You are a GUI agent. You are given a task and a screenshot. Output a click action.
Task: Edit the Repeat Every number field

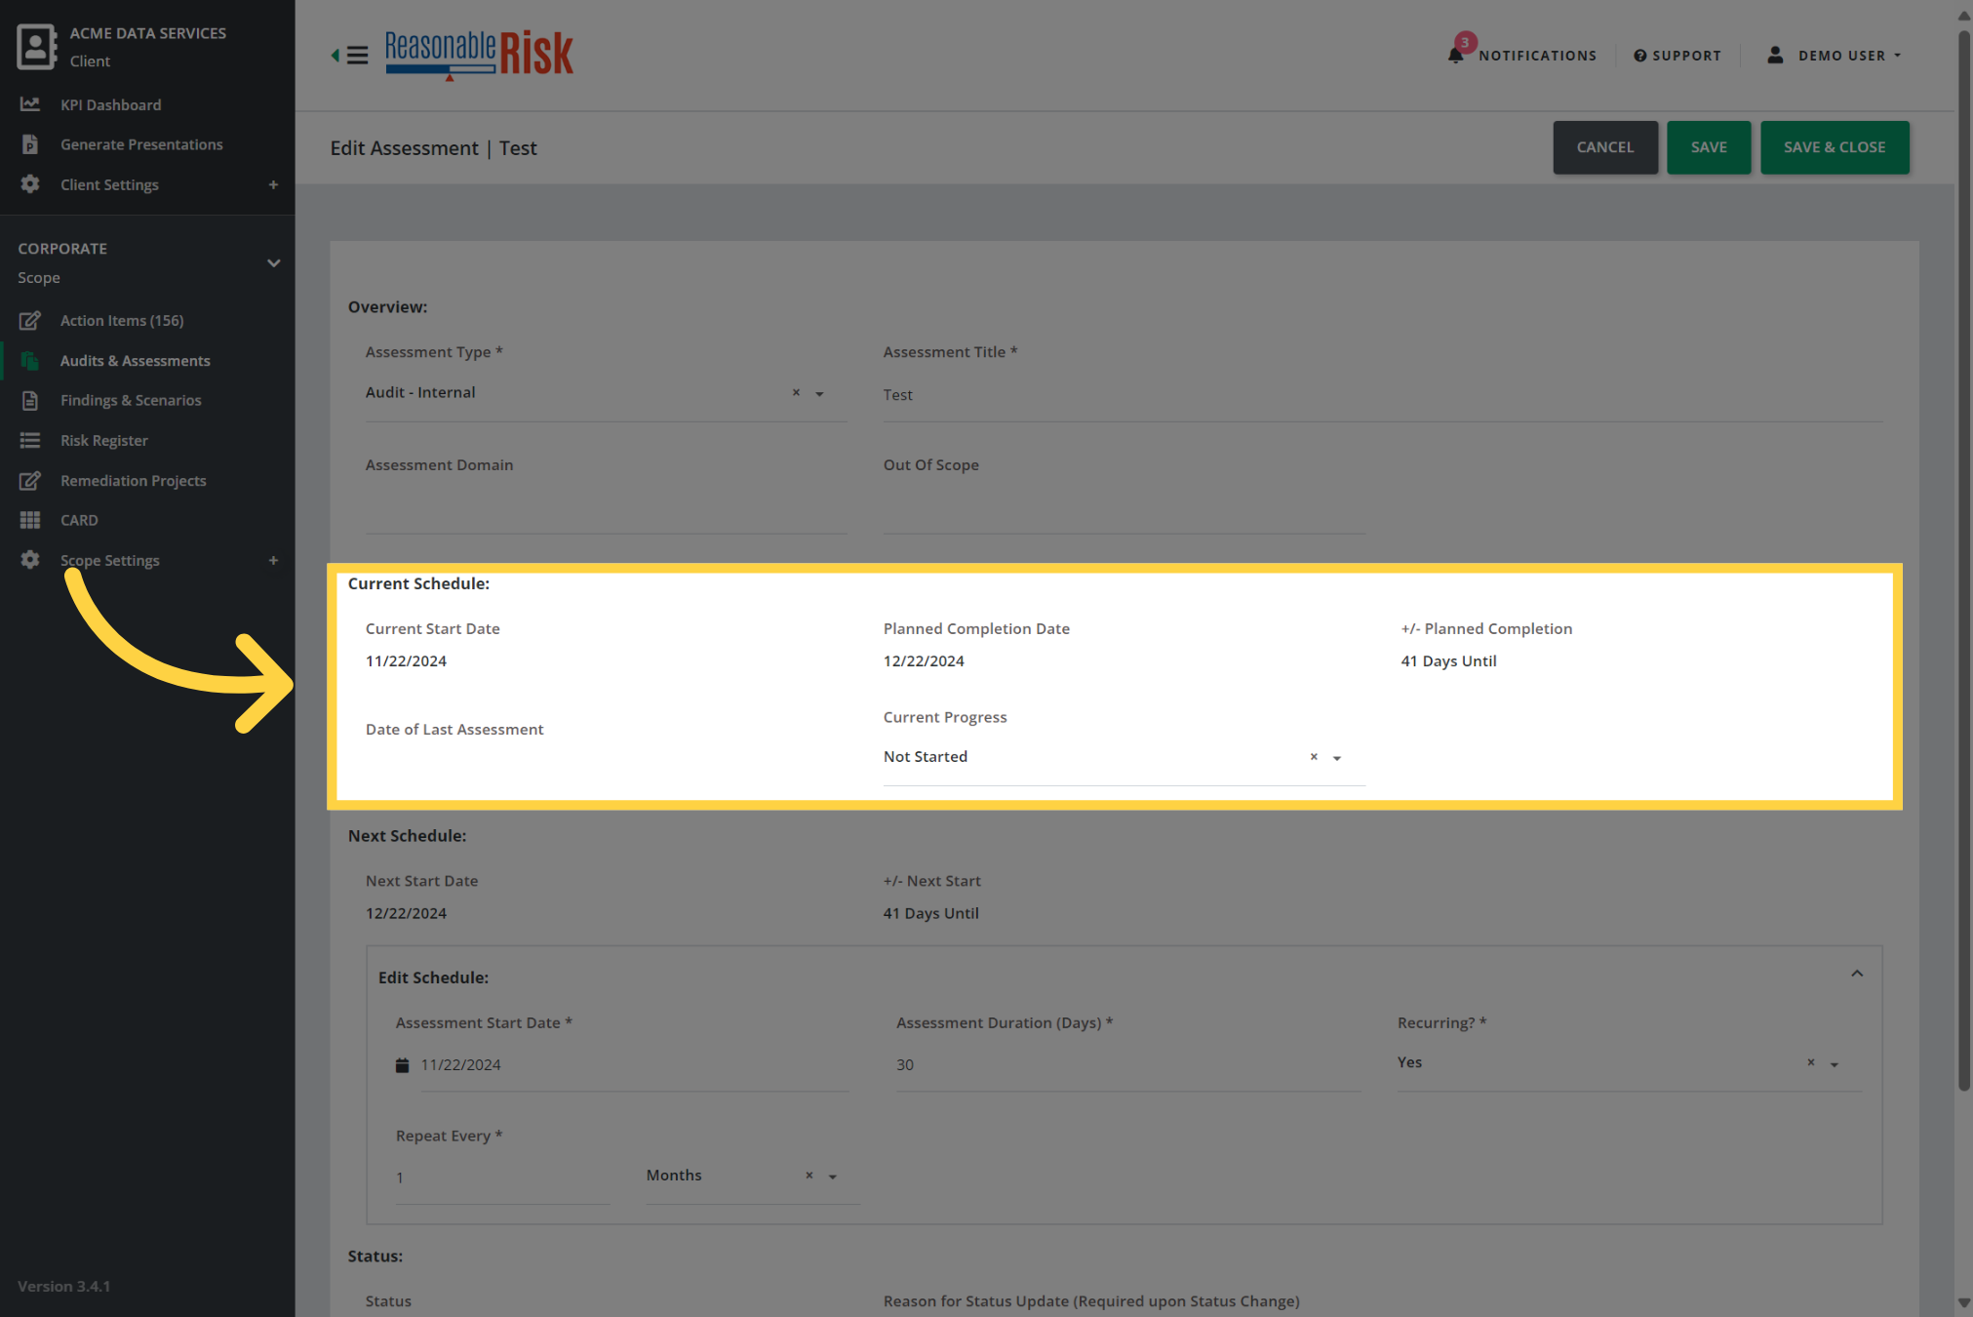tap(502, 1177)
